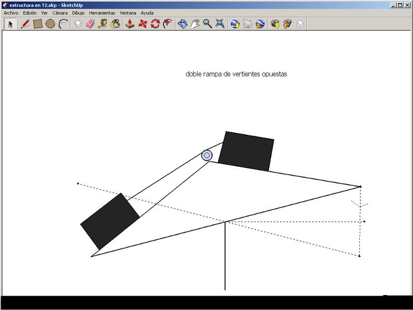Activate the Tape Measure tool
This screenshot has height=310, width=413.
tap(103, 24)
